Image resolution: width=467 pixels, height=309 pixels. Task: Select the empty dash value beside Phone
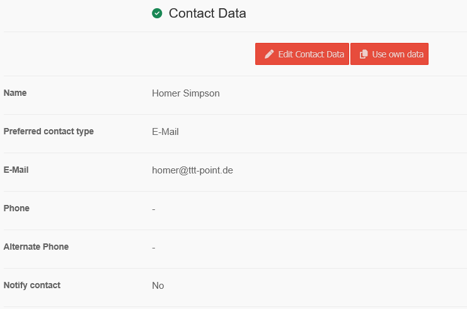pyautogui.click(x=154, y=209)
